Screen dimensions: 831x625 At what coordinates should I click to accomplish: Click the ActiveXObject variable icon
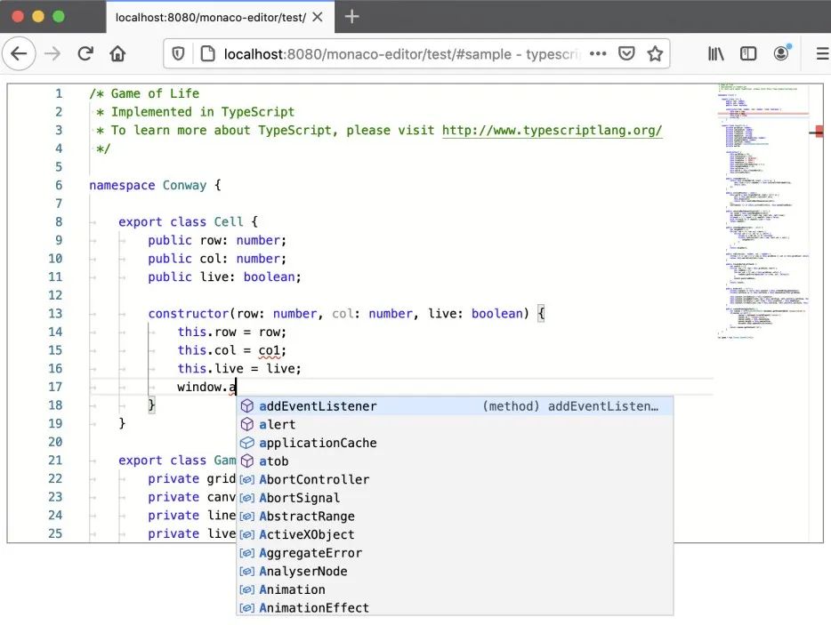(x=247, y=535)
